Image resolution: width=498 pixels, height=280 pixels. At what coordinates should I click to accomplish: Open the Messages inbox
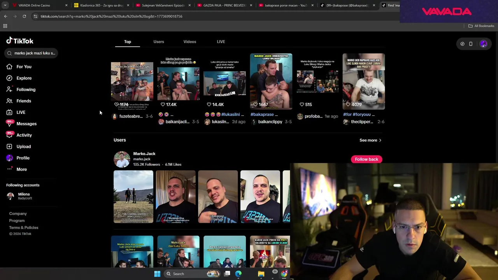tap(26, 124)
